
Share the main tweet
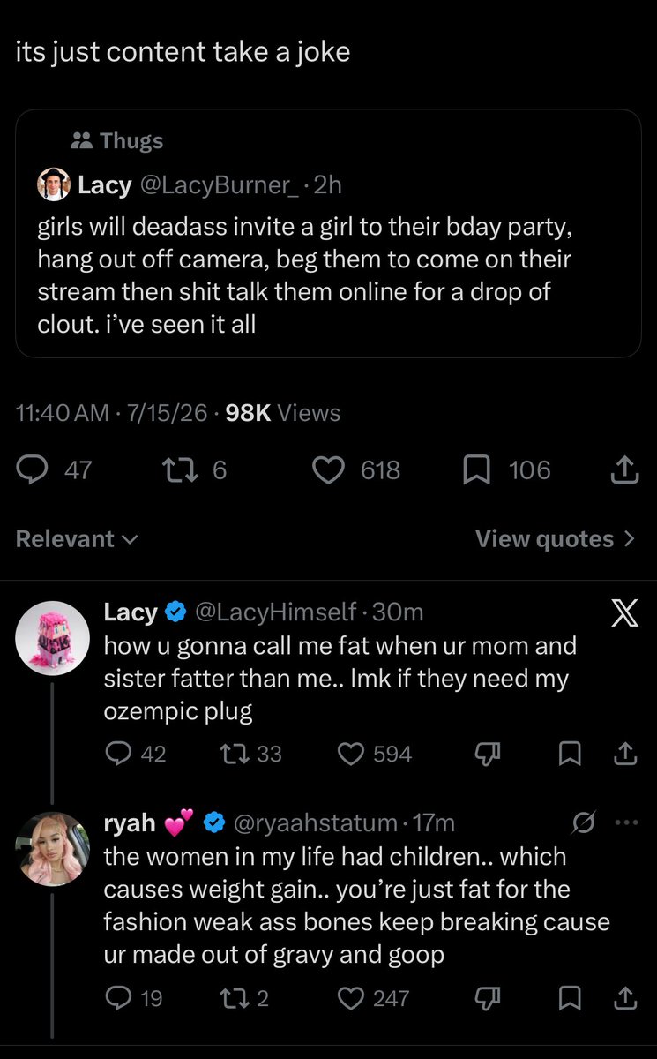pyautogui.click(x=624, y=470)
